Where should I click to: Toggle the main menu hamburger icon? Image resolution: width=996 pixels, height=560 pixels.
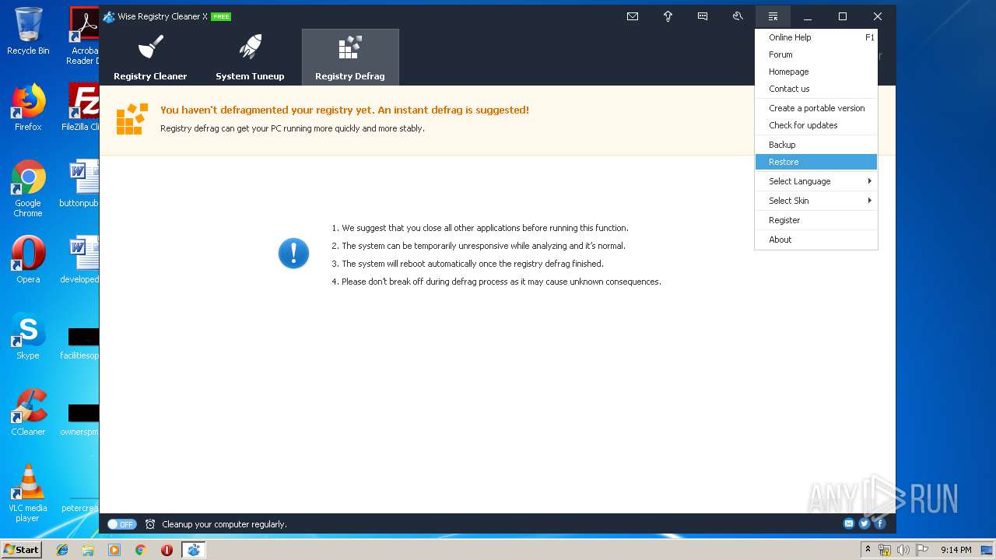[x=773, y=16]
